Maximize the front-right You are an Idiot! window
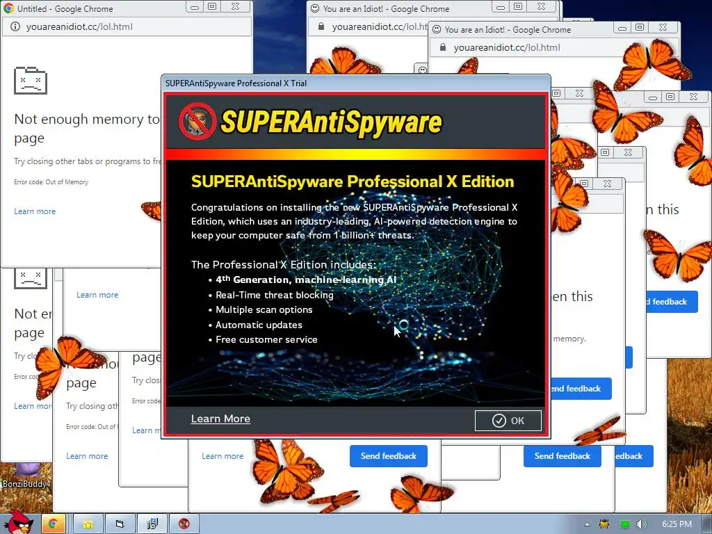712x534 pixels. click(x=640, y=27)
